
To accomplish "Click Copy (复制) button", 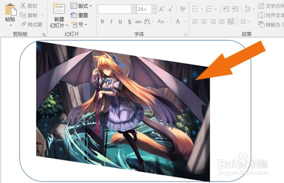I will [x=29, y=15].
